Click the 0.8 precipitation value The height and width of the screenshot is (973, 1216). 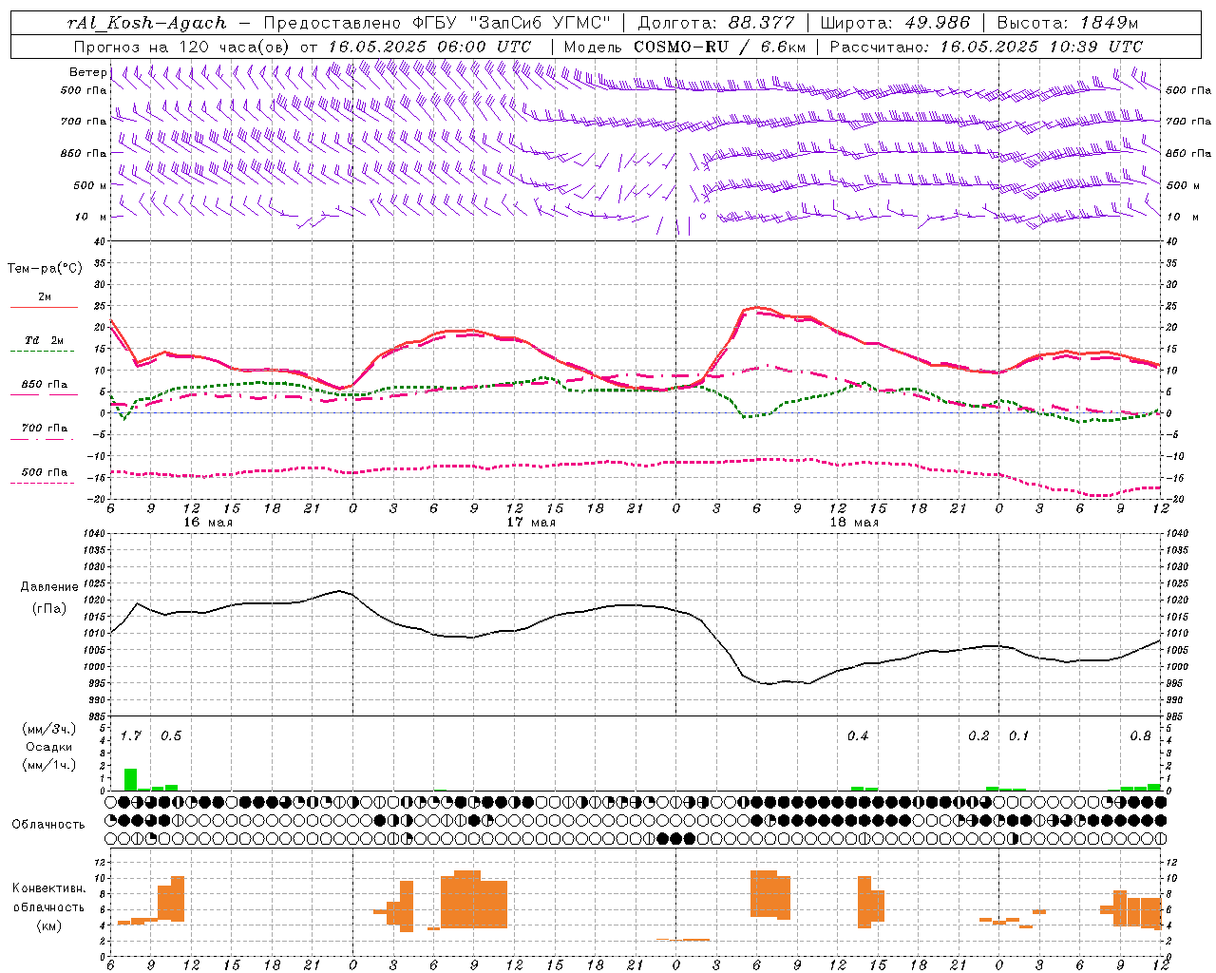1140,736
